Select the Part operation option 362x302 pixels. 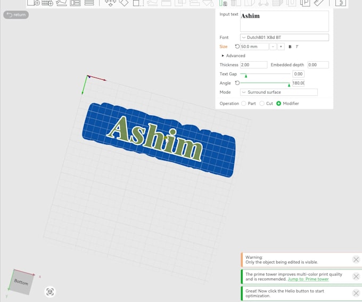pos(244,104)
